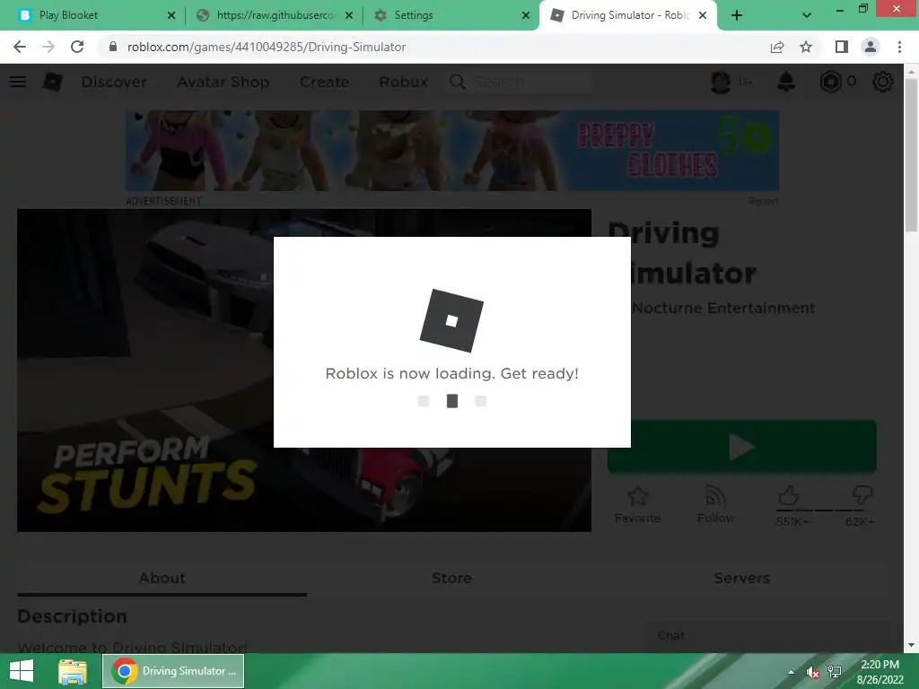Viewport: 919px width, 689px height.
Task: Open the Robux balance icon
Action: pyautogui.click(x=830, y=82)
